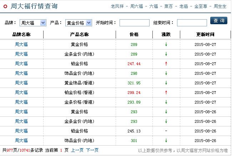Click the dash symbol in 245.13 row

coord(166,131)
